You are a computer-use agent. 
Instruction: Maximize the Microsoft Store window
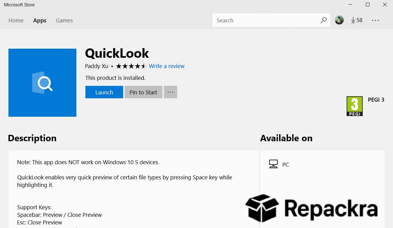368,5
